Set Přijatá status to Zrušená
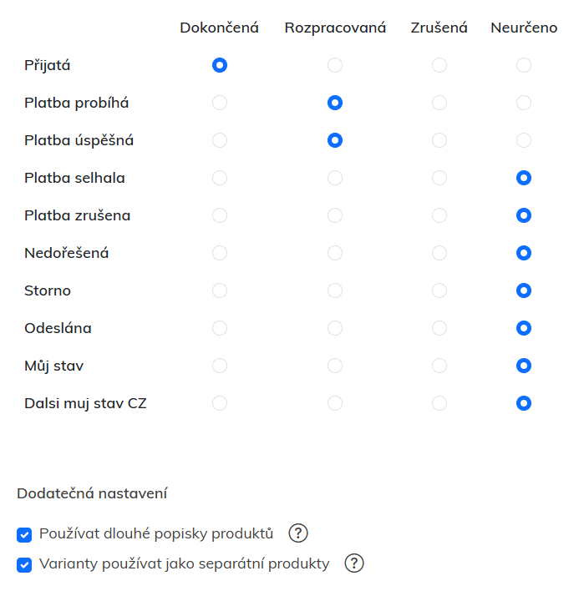The width and height of the screenshot is (579, 591). (x=439, y=65)
